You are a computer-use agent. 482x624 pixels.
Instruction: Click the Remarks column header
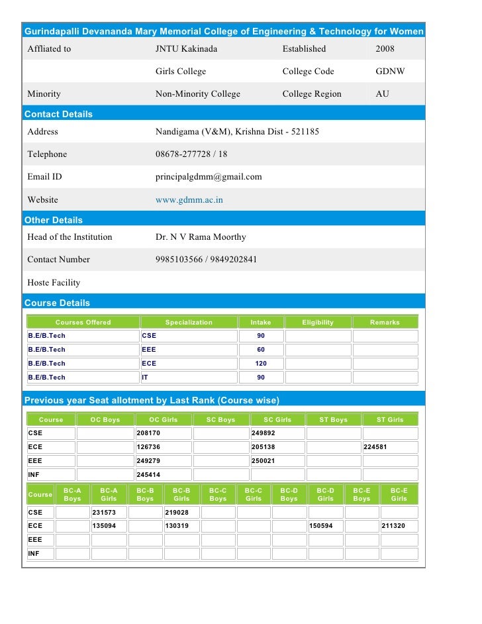[385, 322]
